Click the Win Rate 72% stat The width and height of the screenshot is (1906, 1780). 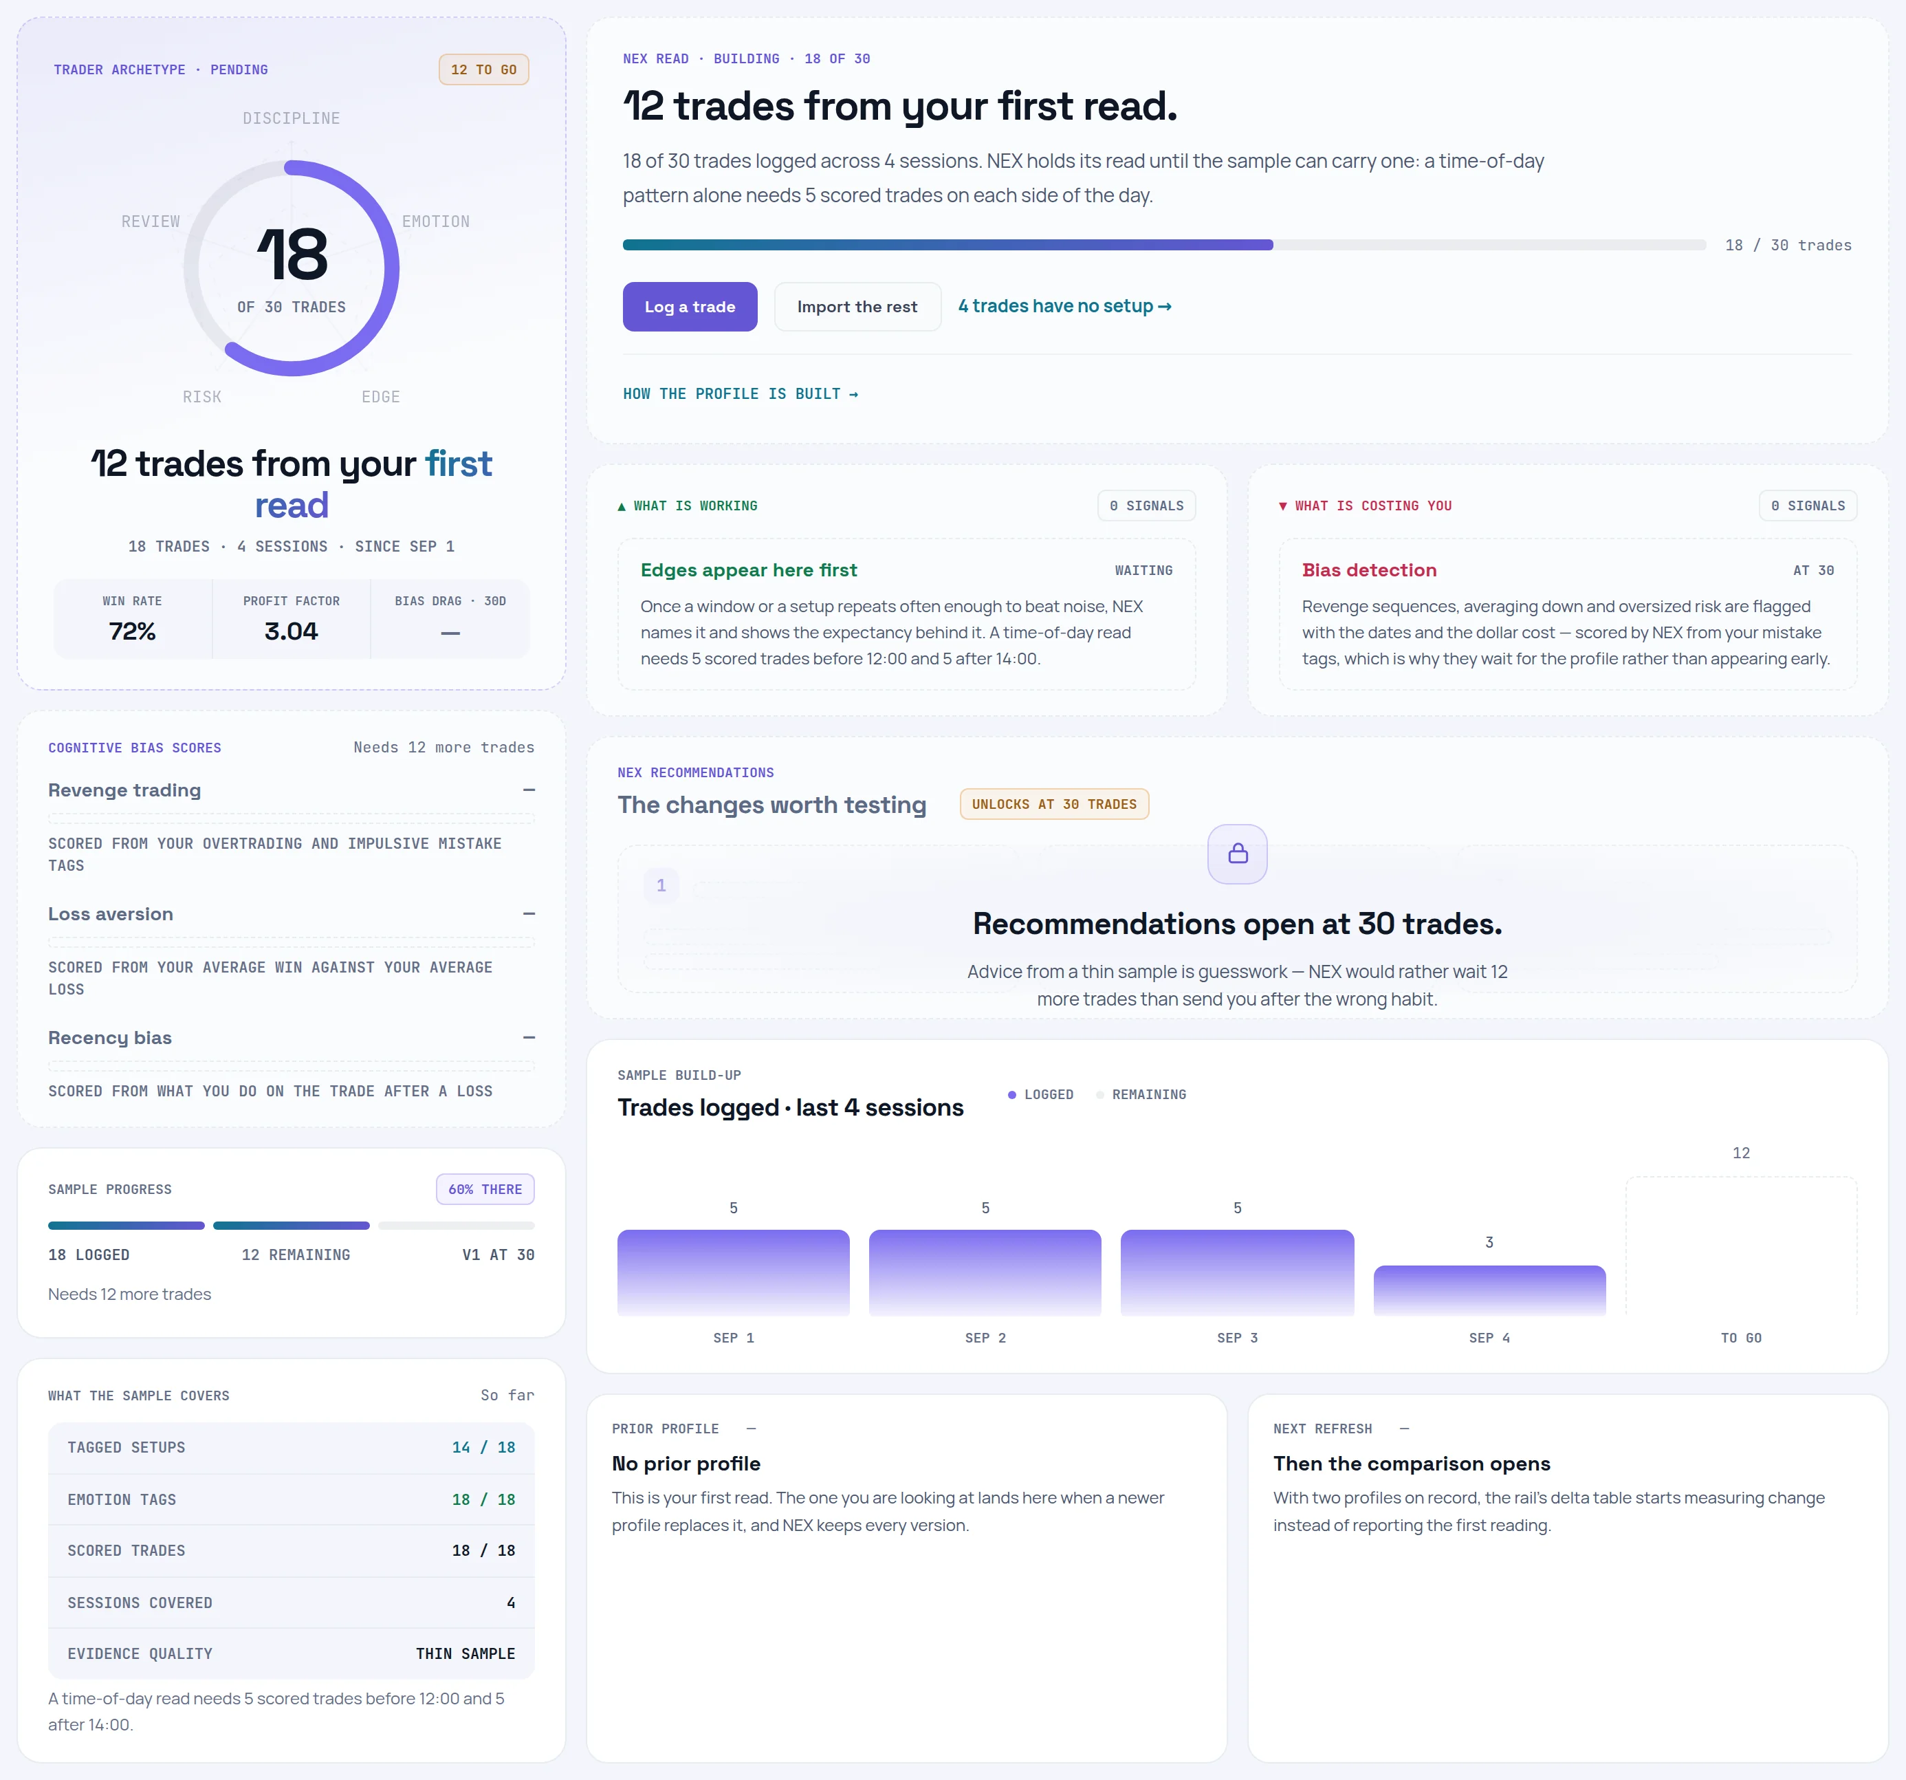132,618
